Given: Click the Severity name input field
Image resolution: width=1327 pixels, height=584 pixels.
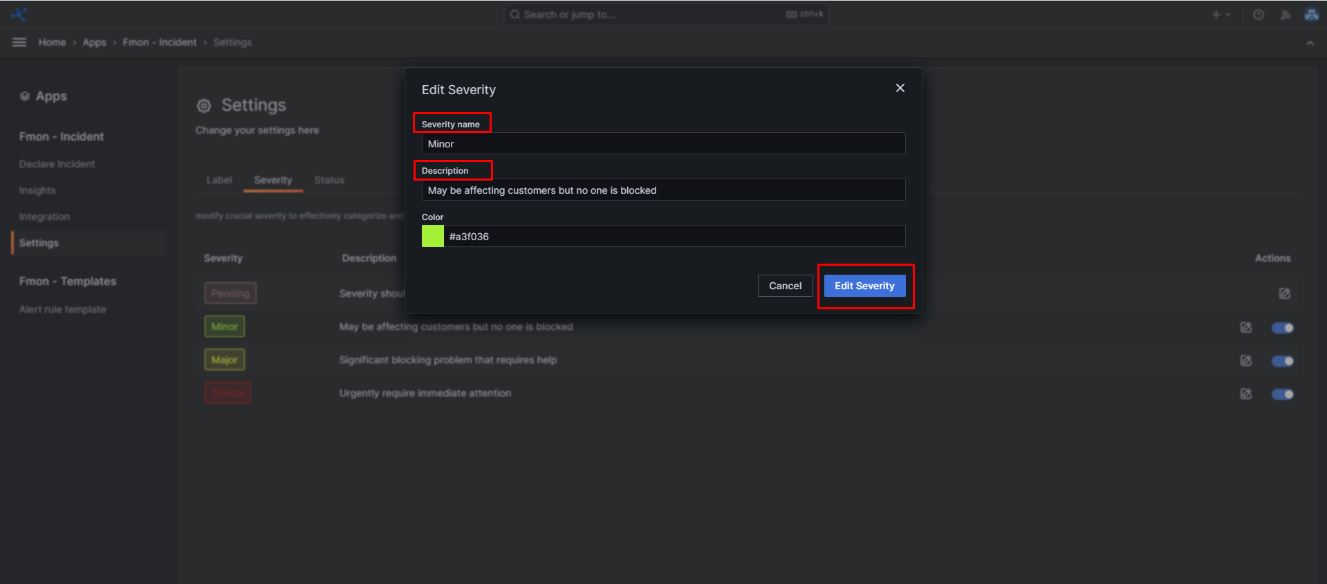Looking at the screenshot, I should click(662, 144).
